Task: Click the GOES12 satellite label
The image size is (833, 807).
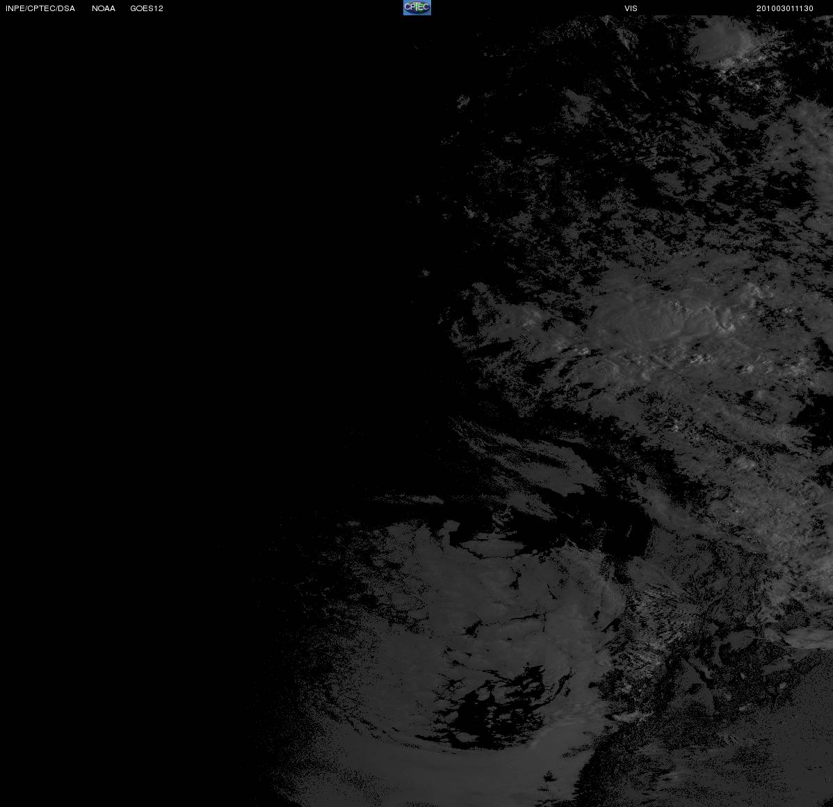Action: click(x=147, y=8)
